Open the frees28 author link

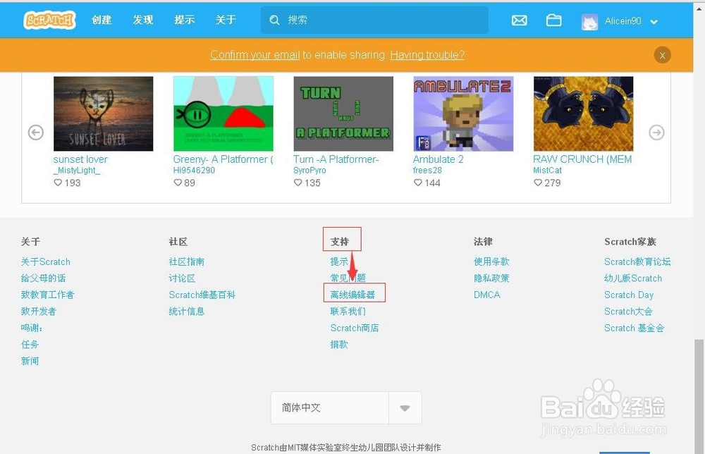(427, 171)
